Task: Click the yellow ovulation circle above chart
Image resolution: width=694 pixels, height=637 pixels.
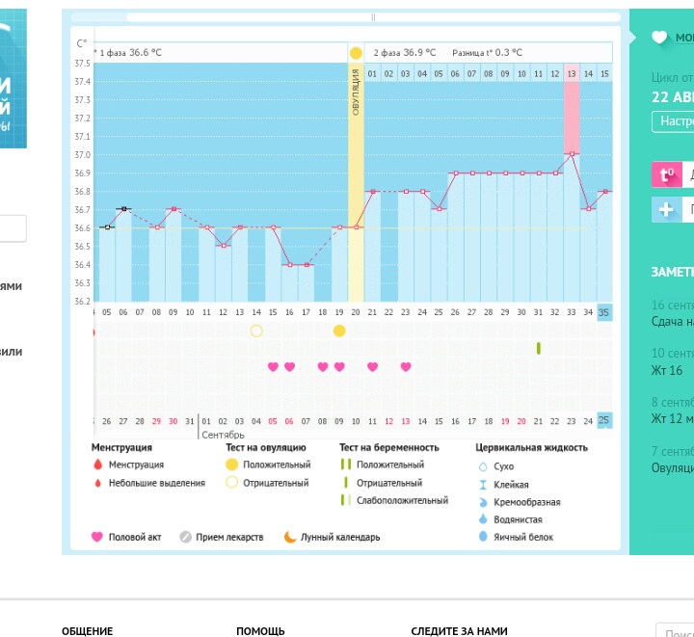Action: [356, 53]
